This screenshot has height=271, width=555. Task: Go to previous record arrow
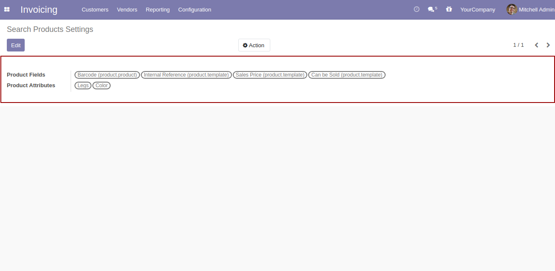pos(536,45)
